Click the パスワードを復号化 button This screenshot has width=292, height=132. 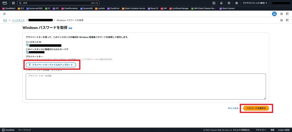click(256, 108)
